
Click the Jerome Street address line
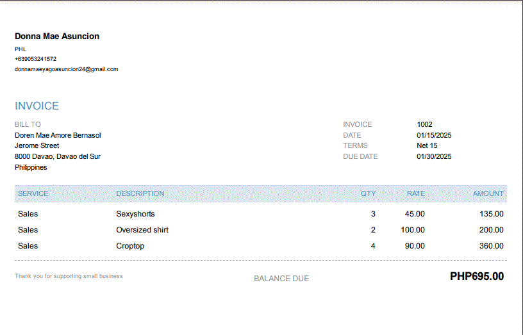click(x=37, y=145)
